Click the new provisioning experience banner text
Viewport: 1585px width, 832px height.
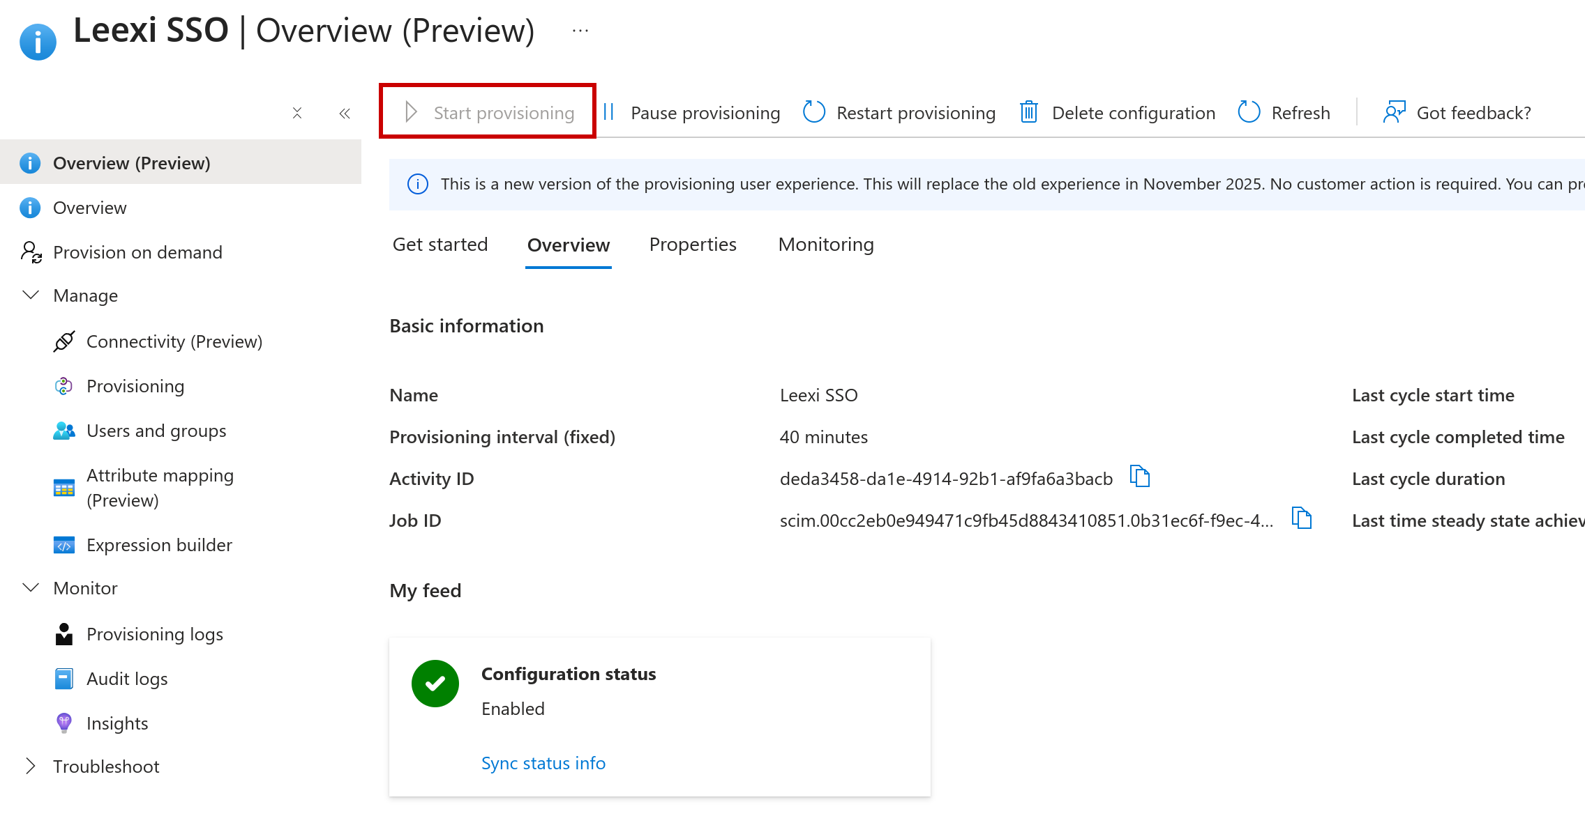(x=1012, y=184)
